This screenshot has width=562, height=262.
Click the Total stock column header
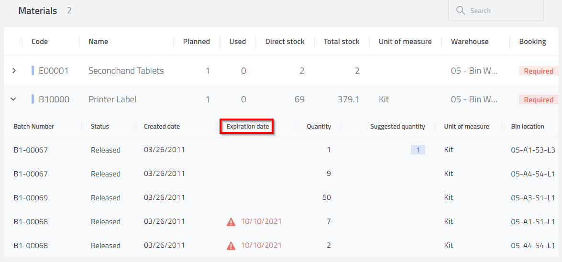(341, 42)
